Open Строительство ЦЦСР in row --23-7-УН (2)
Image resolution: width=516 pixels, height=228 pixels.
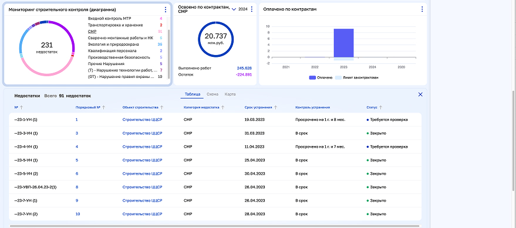142,214
